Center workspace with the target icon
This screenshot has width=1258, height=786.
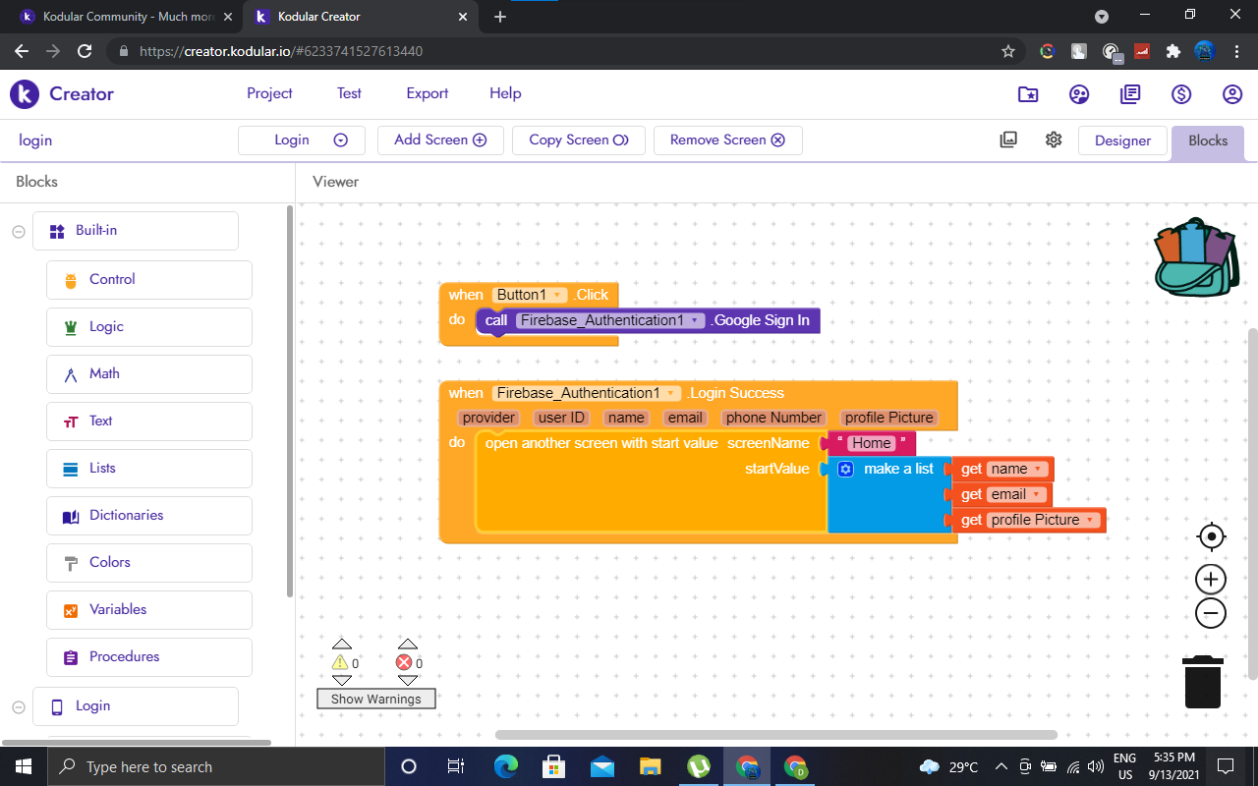(x=1211, y=536)
